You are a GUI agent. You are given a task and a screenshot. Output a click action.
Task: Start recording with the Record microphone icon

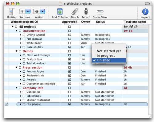[x=86, y=11]
